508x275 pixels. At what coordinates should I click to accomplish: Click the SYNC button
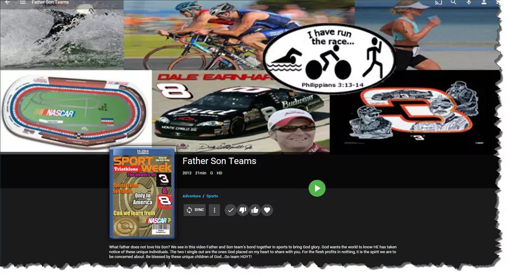pos(194,210)
